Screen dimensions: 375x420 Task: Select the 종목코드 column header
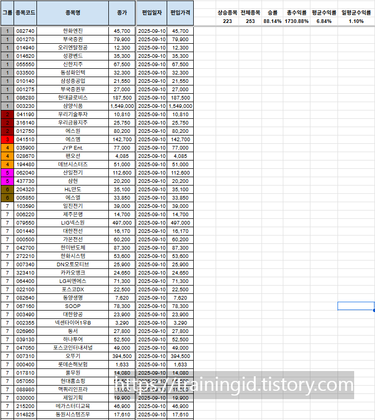pos(25,13)
